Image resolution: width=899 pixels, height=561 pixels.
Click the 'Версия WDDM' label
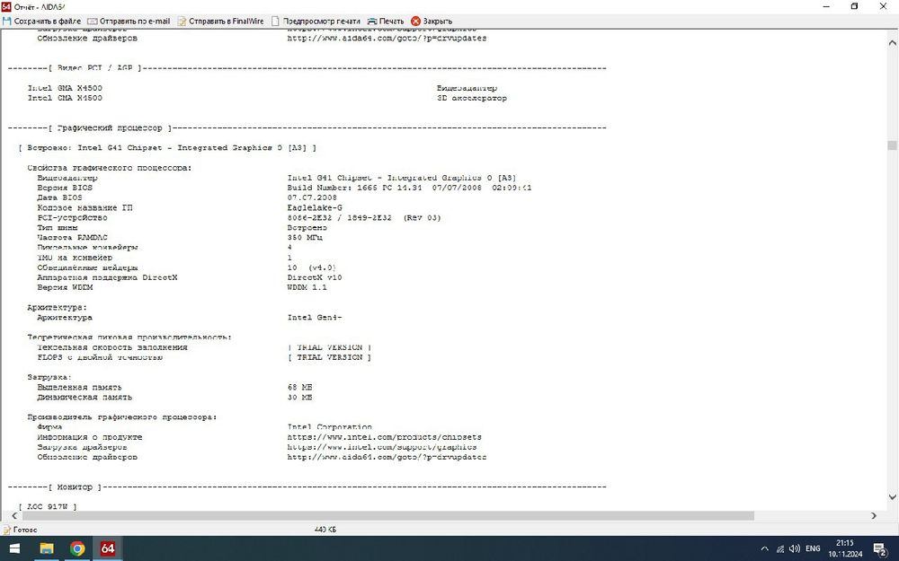[x=65, y=287]
